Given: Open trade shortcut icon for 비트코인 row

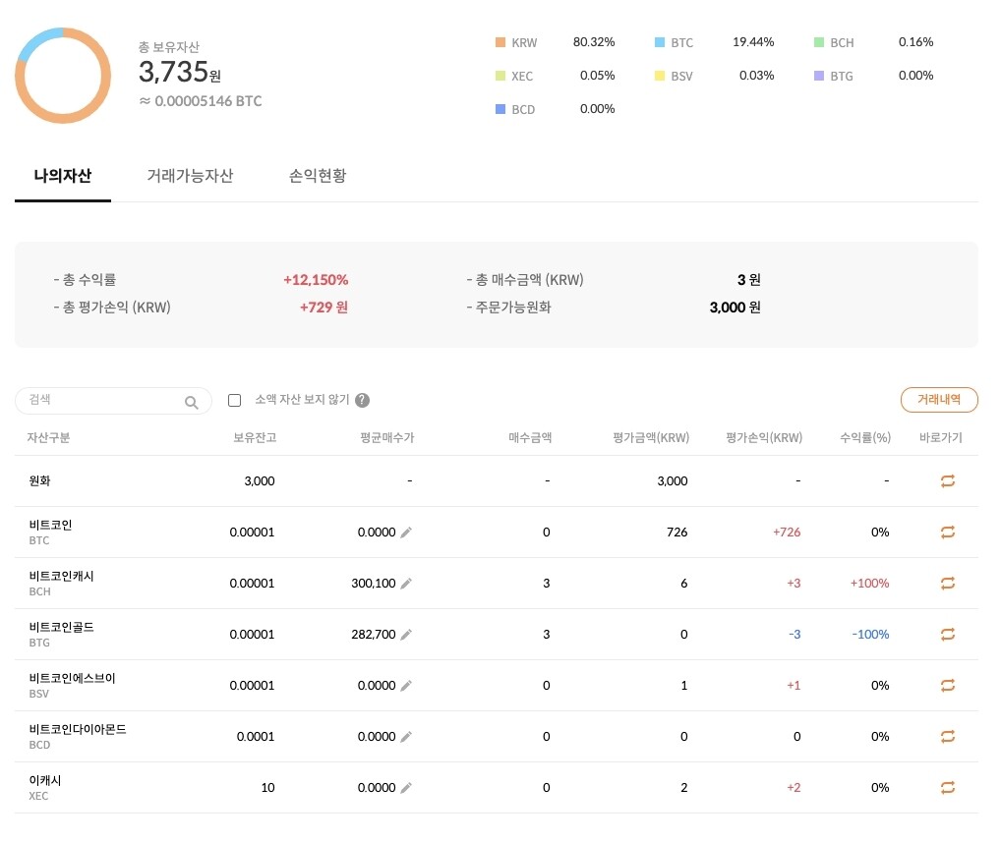Looking at the screenshot, I should (947, 532).
